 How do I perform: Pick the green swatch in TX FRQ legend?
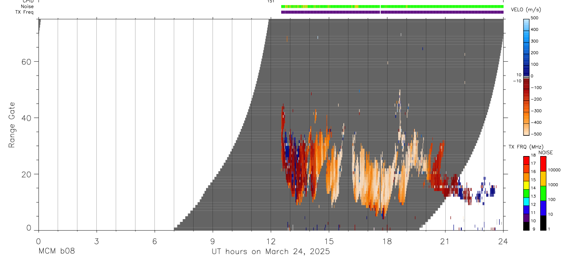(x=526, y=192)
